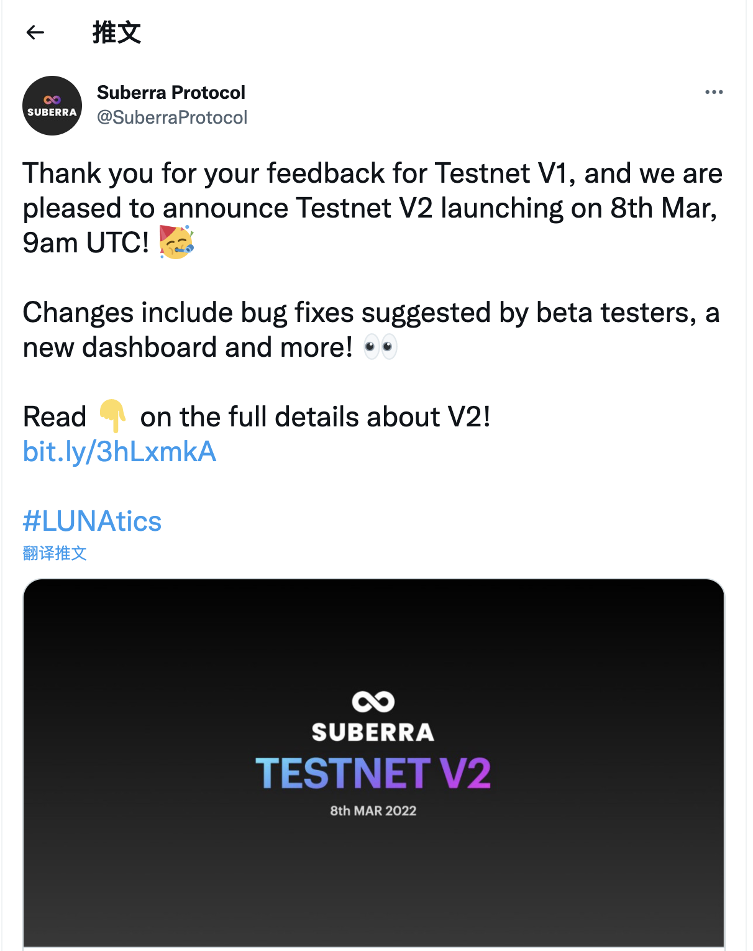This screenshot has width=753, height=951.
Task: Open the tweet's three-dot more menu
Action: pyautogui.click(x=714, y=92)
